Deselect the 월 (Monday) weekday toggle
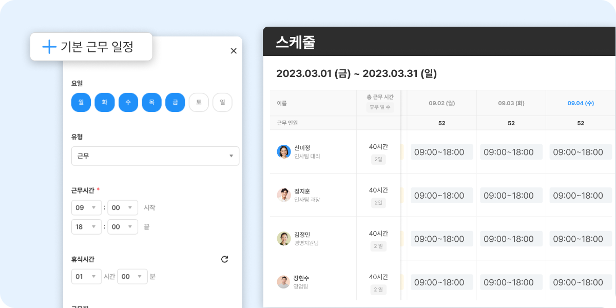Screen dimensions: 616x308 pos(81,102)
